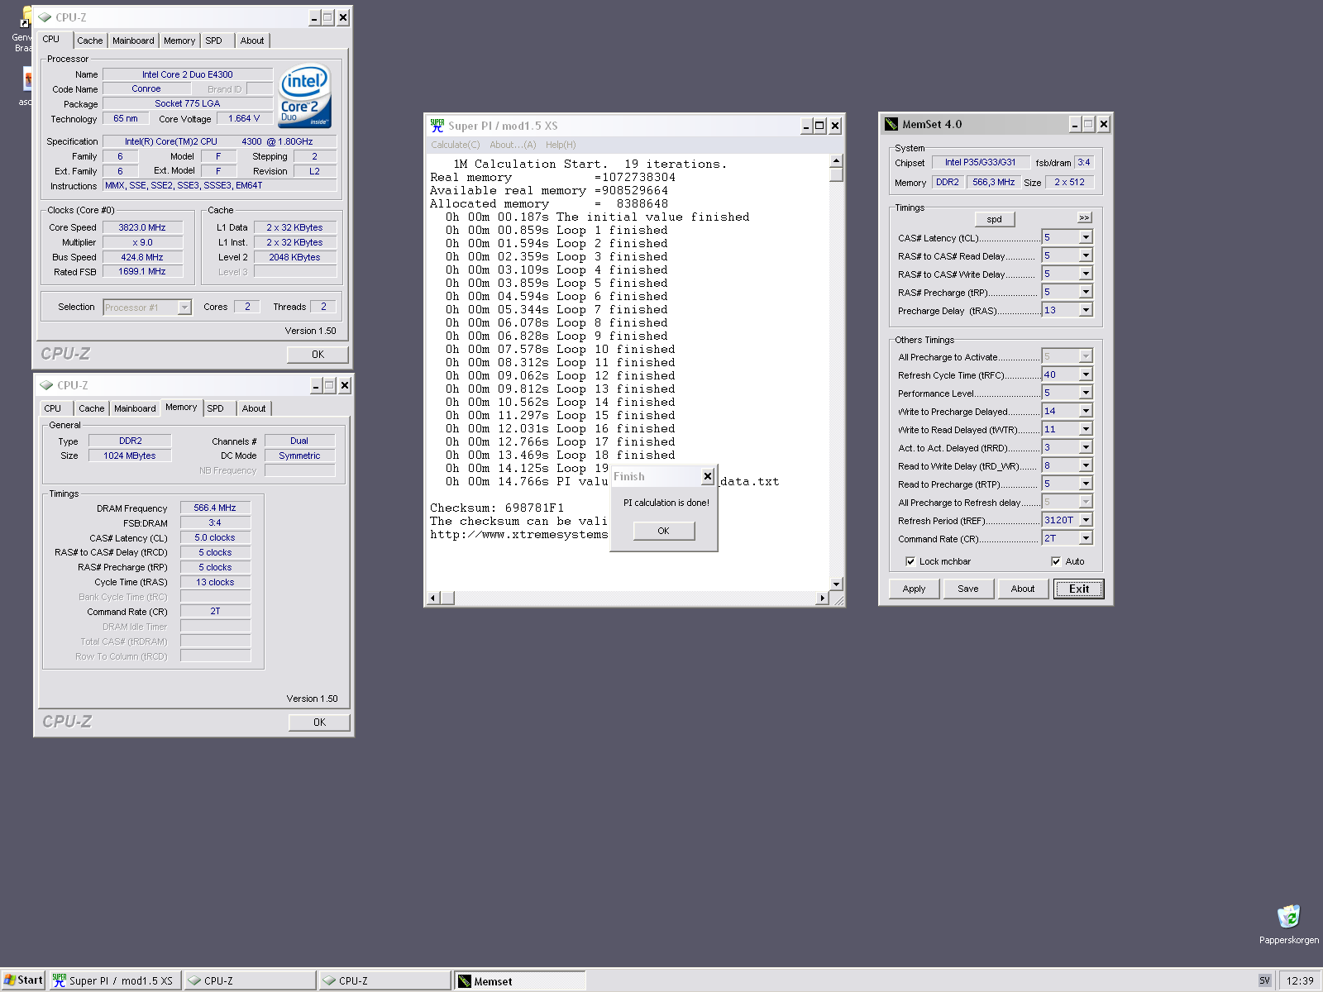Viewport: 1323px width, 992px height.
Task: Open the Performance Level dropdown
Action: [x=1086, y=393]
